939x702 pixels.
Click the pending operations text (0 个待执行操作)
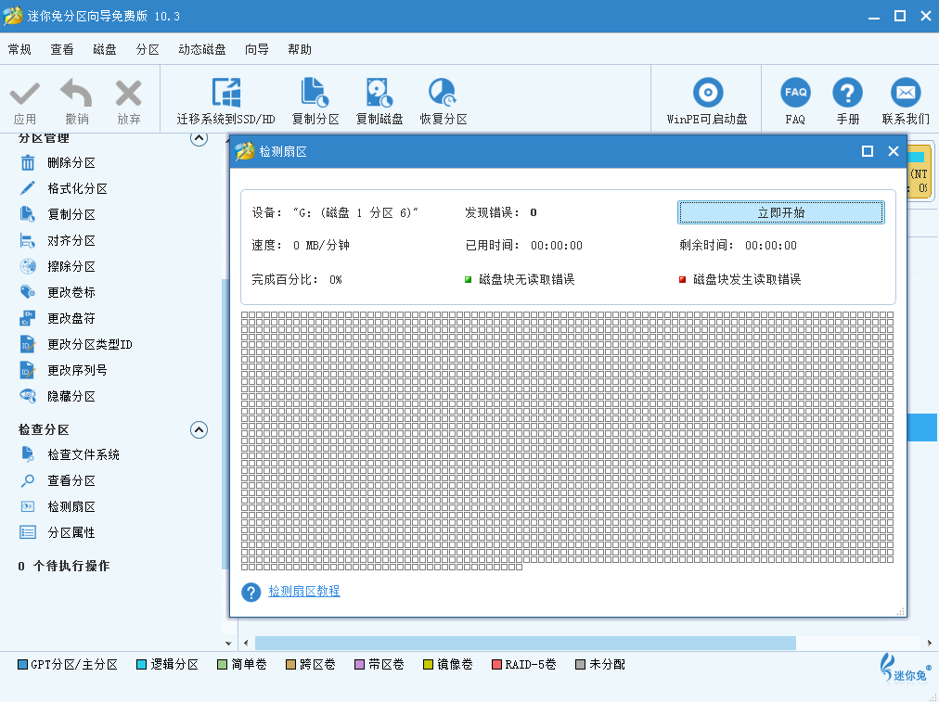click(x=63, y=567)
